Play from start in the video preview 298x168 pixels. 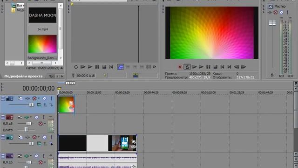coord(194,67)
